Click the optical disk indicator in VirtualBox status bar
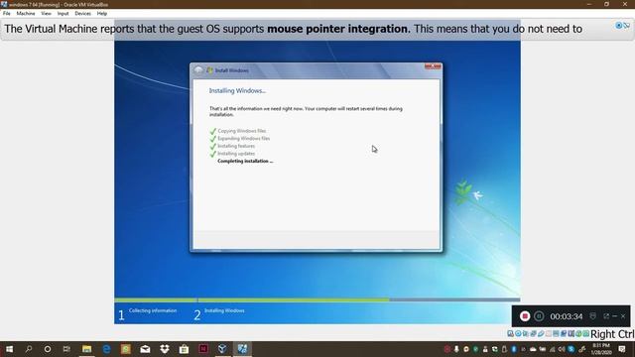635x357 pixels. pyautogui.click(x=518, y=333)
